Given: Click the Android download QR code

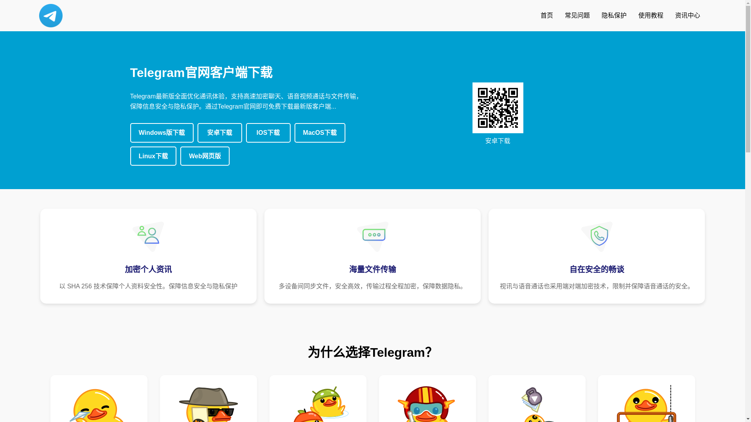Looking at the screenshot, I should 498,108.
